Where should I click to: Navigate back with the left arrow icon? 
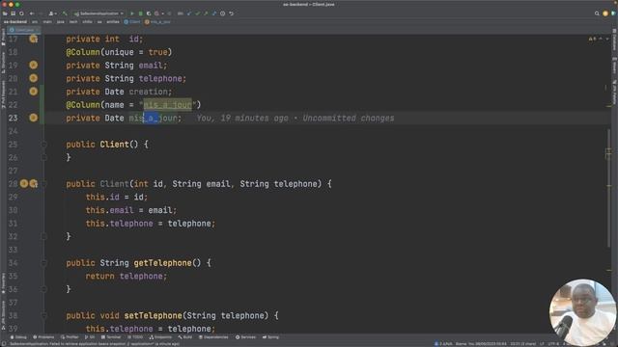32,13
